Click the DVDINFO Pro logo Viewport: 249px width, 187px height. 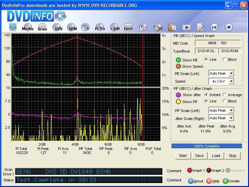pos(37,16)
